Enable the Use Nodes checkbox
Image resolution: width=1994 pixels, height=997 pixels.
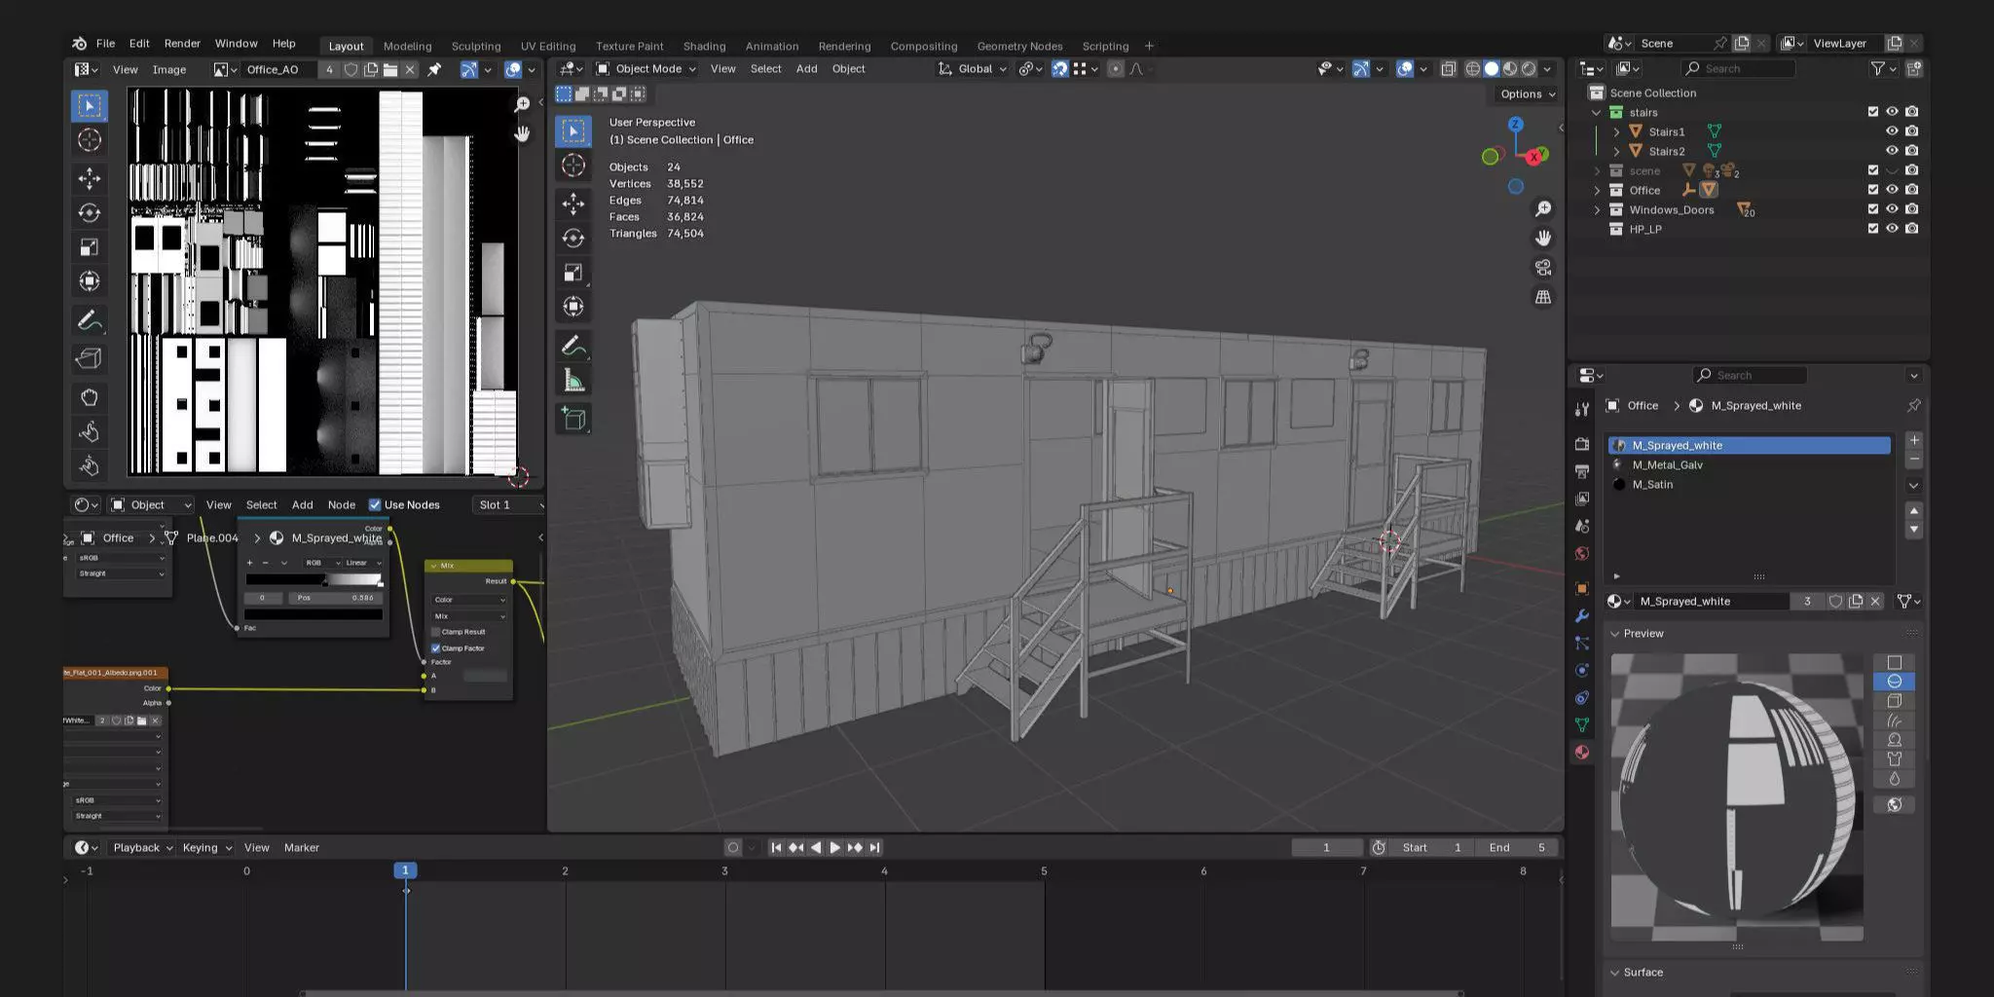pyautogui.click(x=375, y=504)
